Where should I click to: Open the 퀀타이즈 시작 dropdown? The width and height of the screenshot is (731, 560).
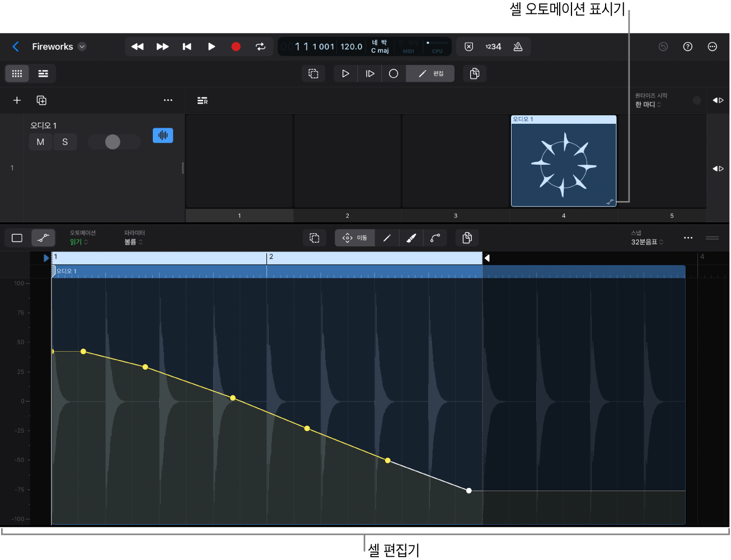[648, 105]
